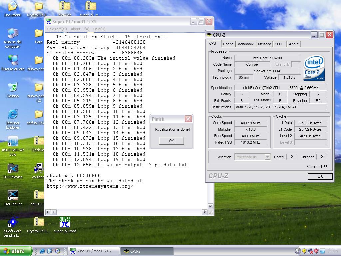
Task: Launch super_pi_mod desktop icon
Action: click(x=65, y=225)
